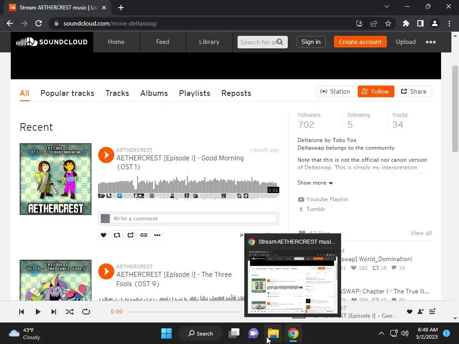Open the Chrome profile icon
Image resolution: width=459 pixels, height=344 pixels.
(435, 23)
